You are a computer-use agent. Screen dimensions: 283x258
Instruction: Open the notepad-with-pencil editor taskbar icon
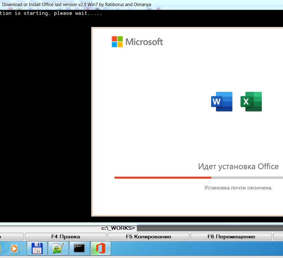tap(58, 248)
